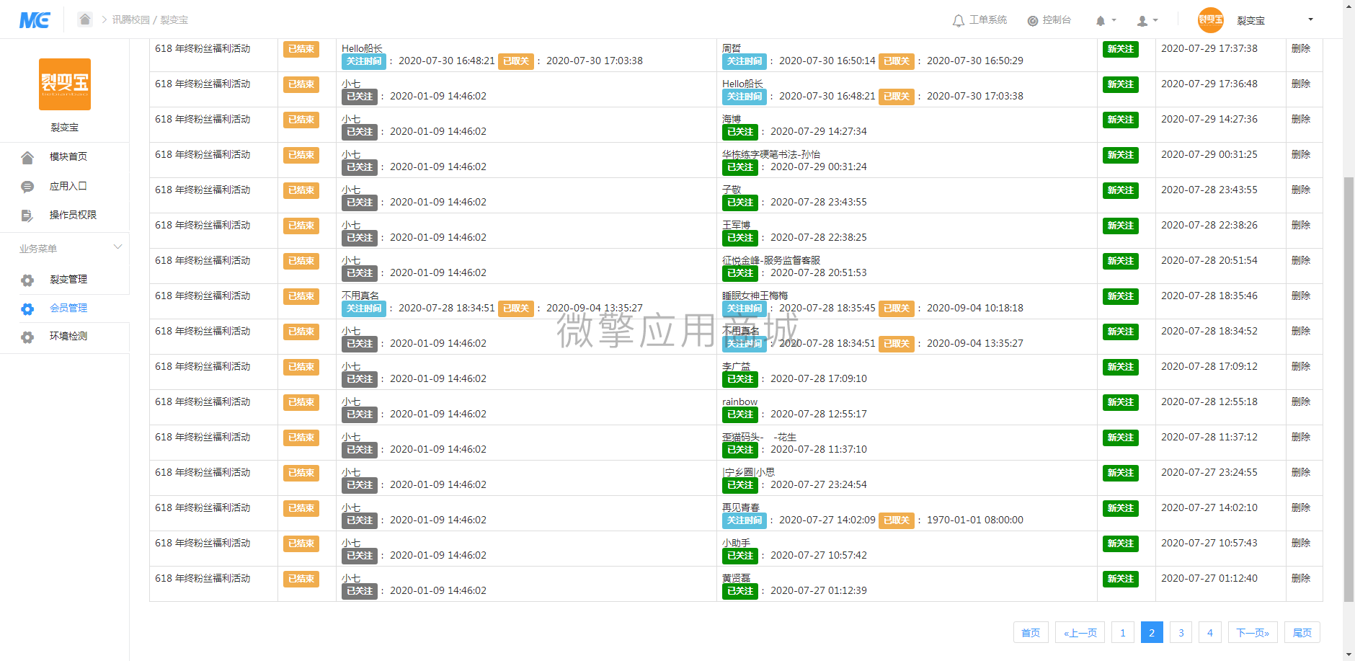
Task: Click 新关注 badge in 2020-07-28 20:51:54 row
Action: tap(1121, 261)
